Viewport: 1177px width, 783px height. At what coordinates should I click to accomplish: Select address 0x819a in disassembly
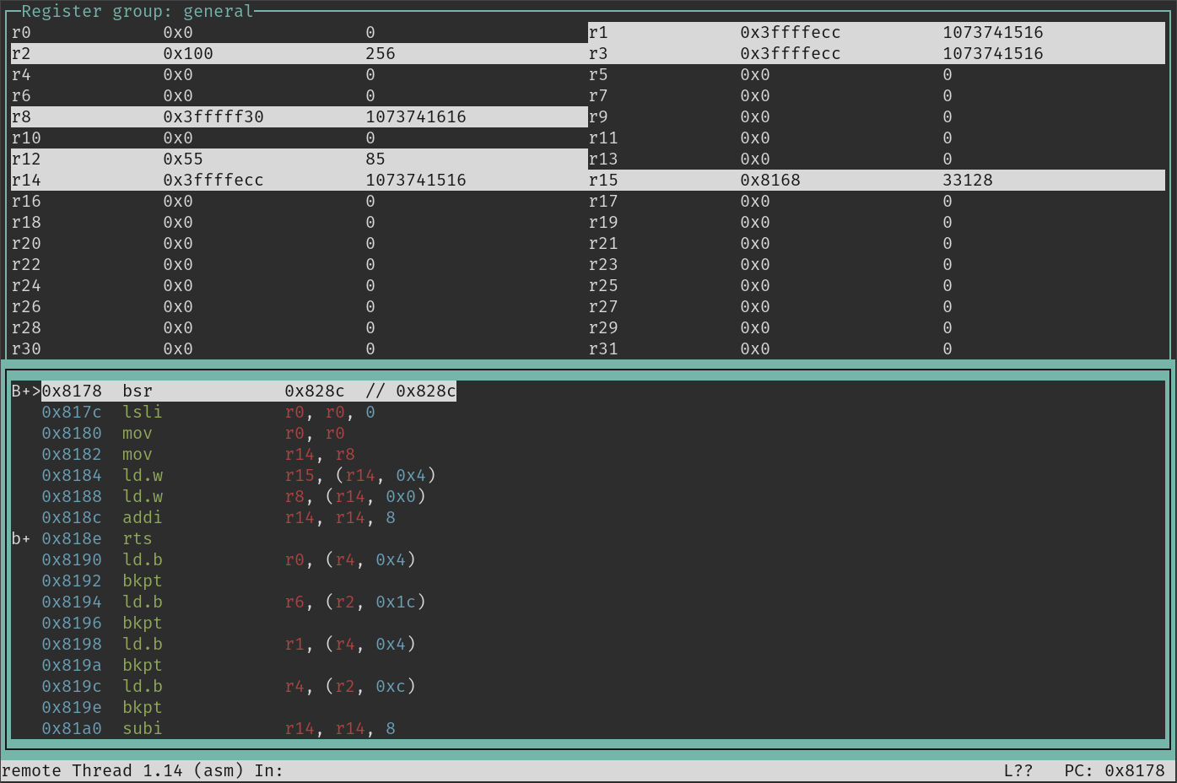72,665
